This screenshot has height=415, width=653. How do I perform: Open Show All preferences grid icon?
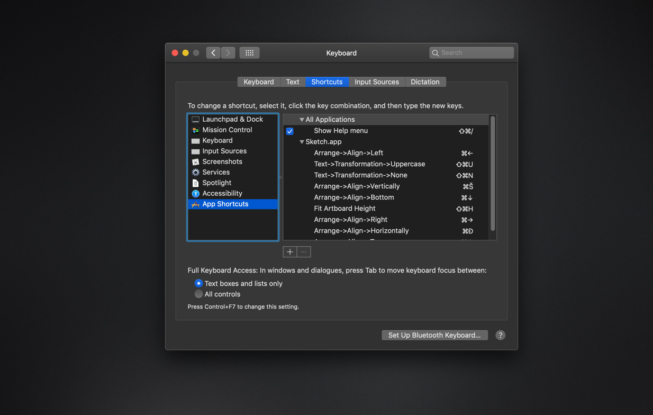(249, 52)
